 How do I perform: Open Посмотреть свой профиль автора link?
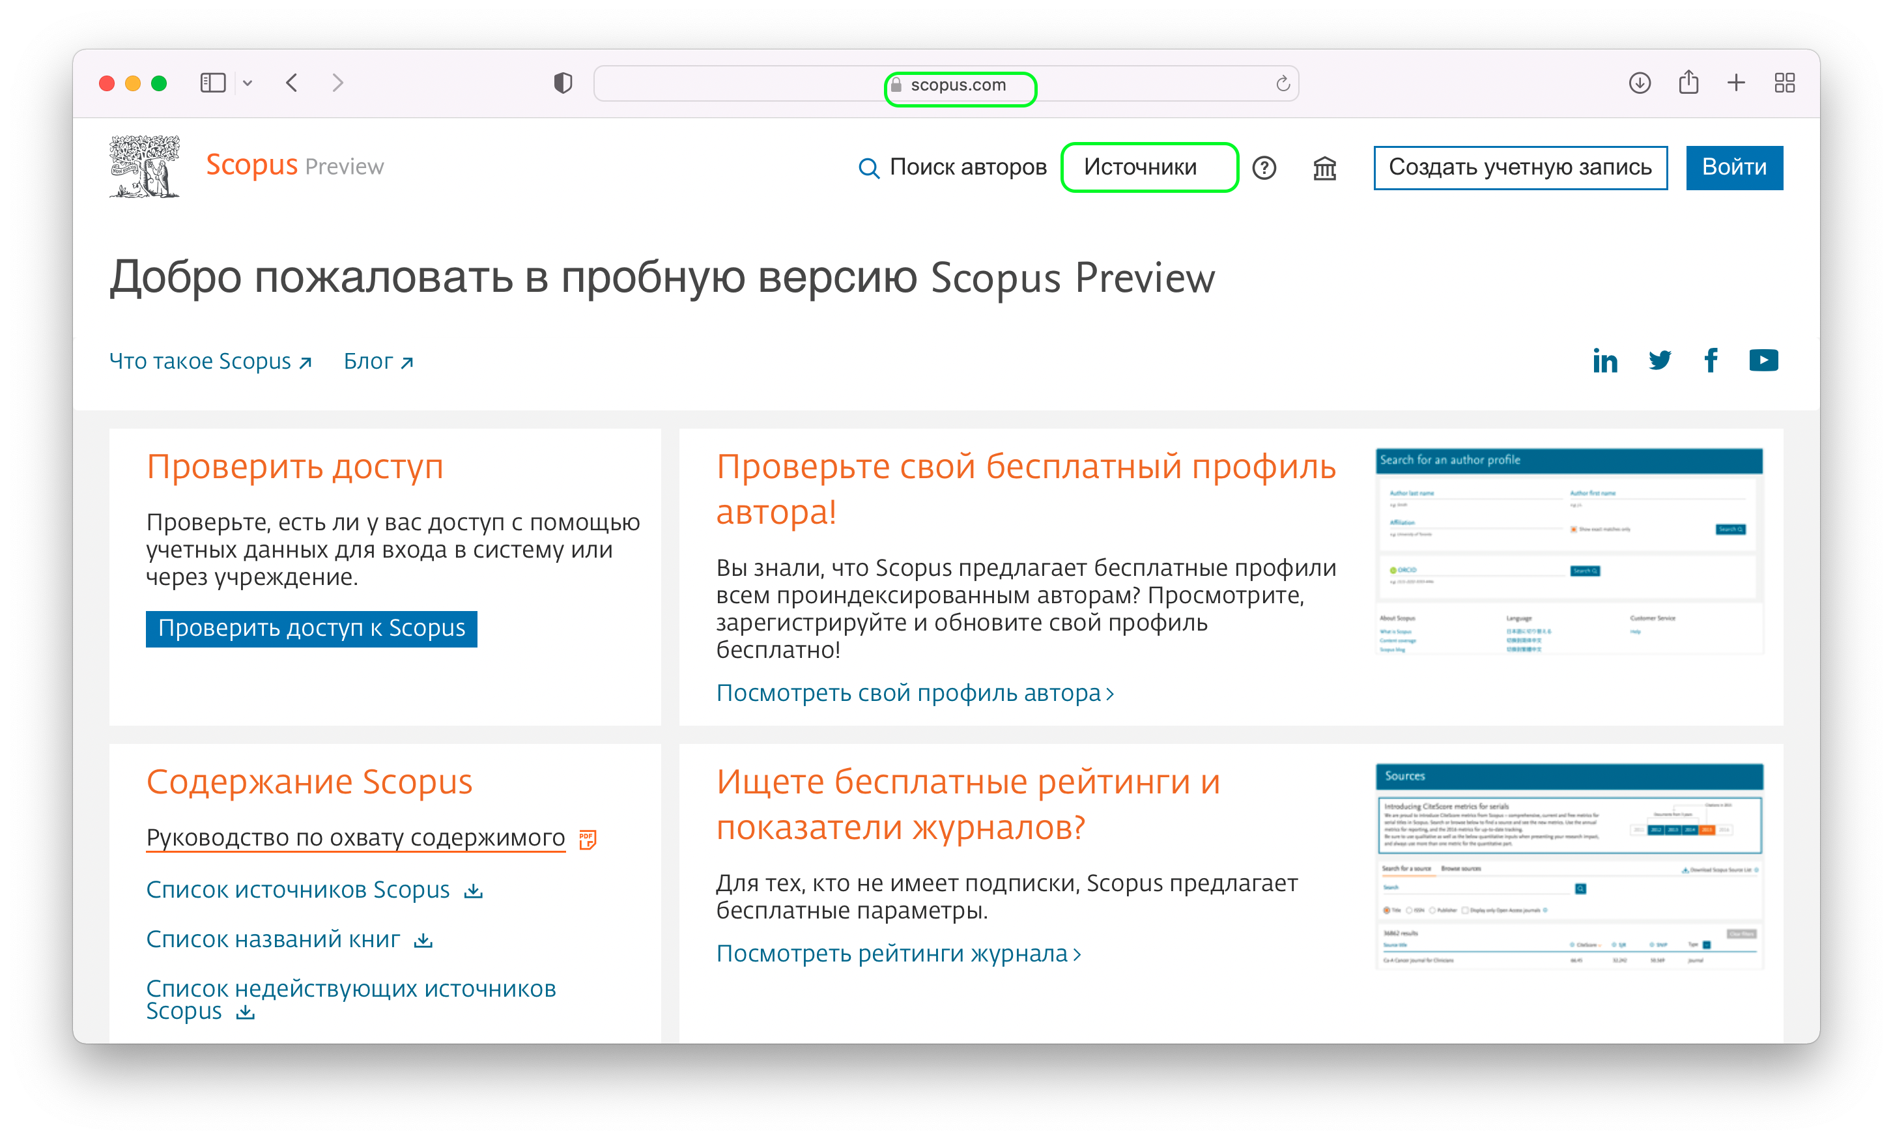click(x=915, y=693)
